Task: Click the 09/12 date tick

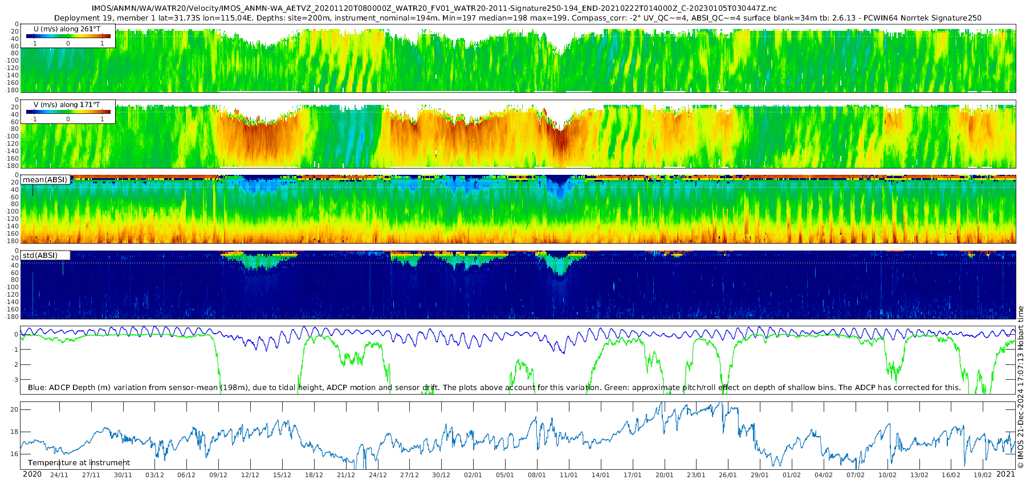Action: 218,475
